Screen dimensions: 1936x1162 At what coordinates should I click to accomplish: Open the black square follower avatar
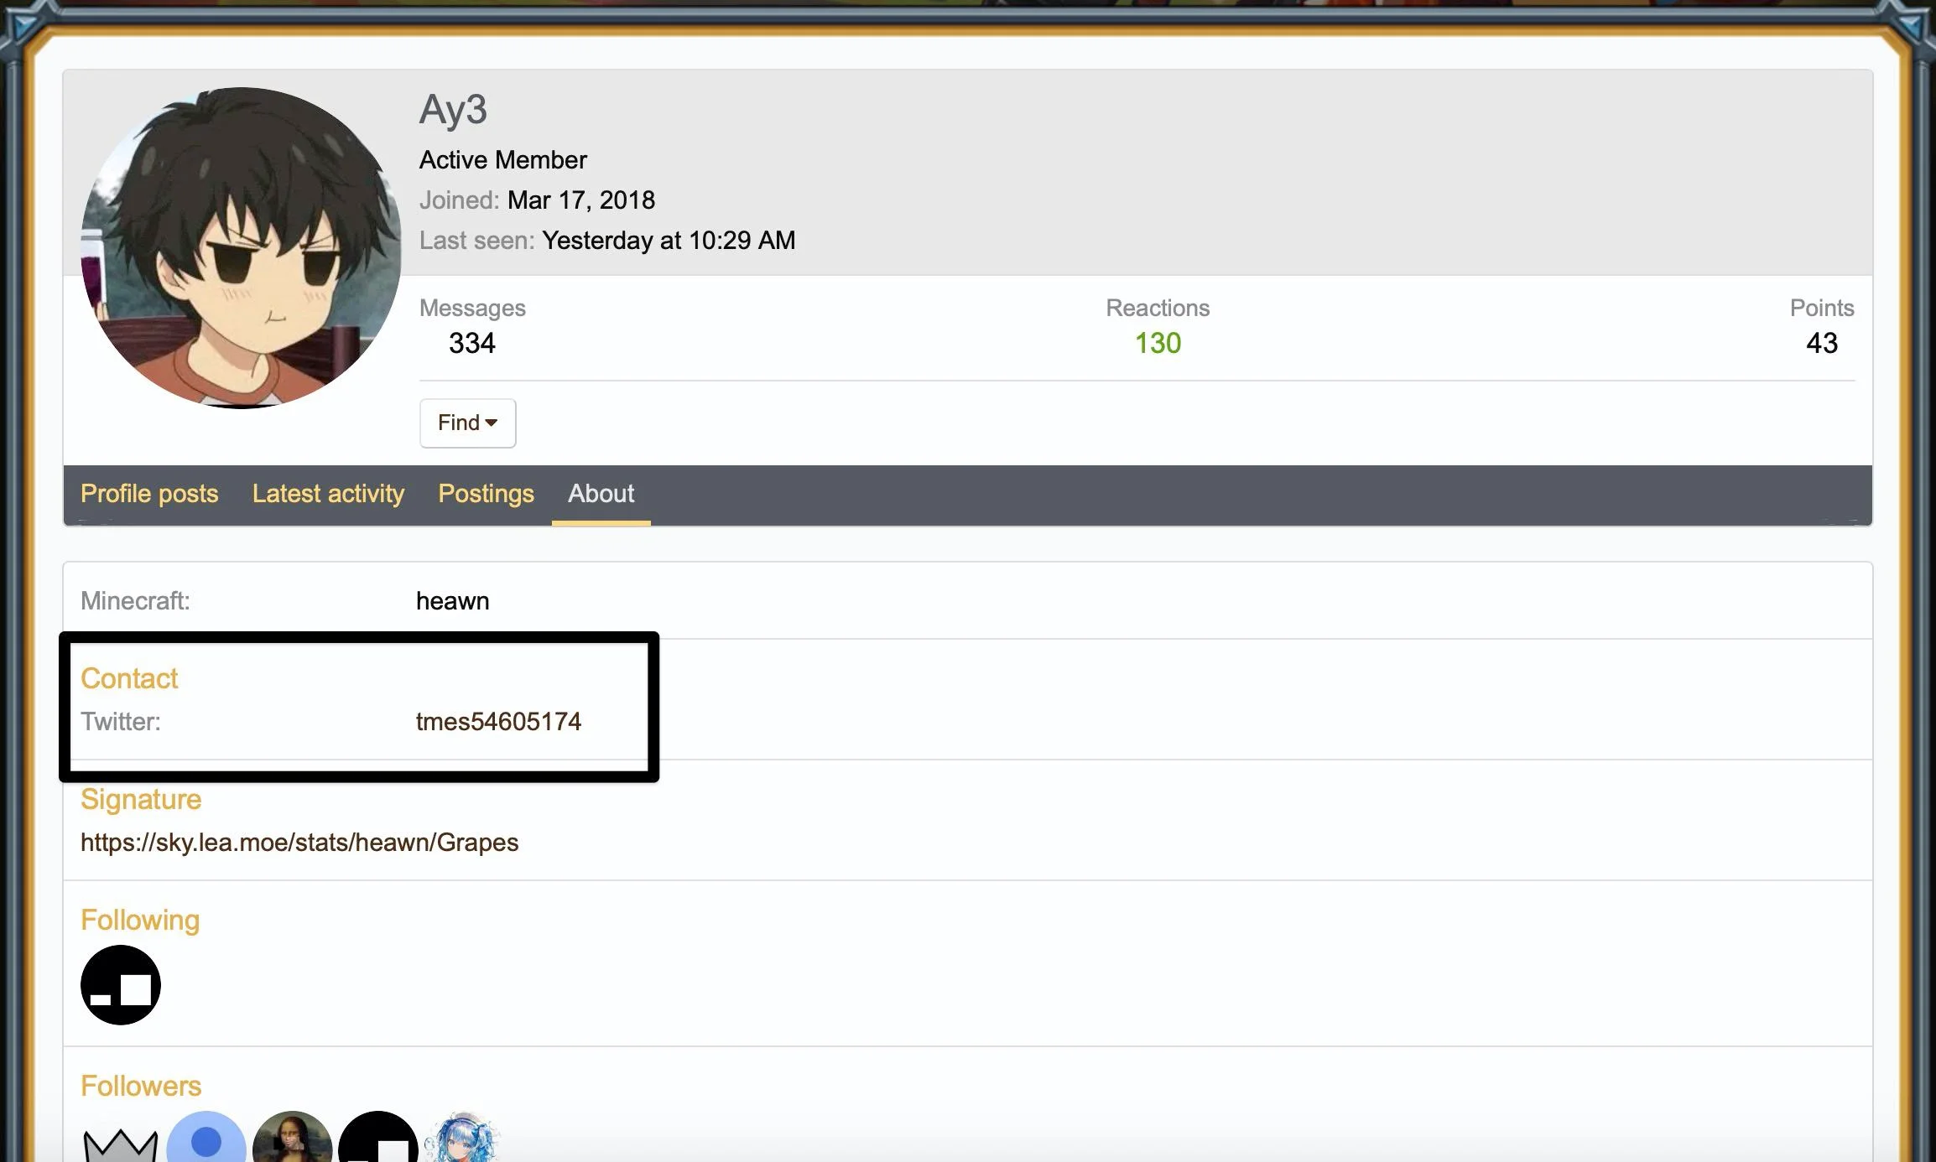(x=378, y=1137)
